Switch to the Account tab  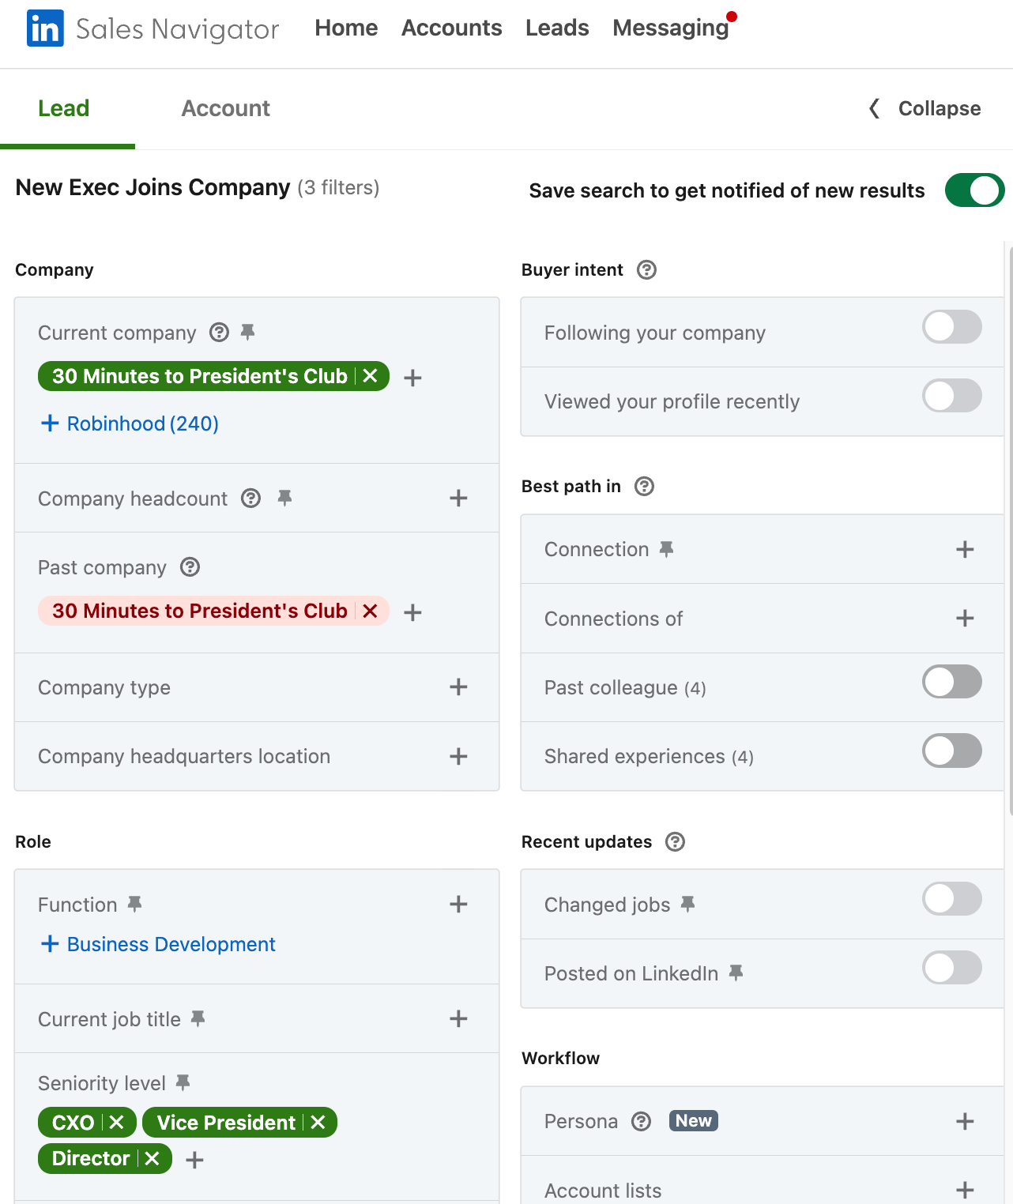click(225, 108)
